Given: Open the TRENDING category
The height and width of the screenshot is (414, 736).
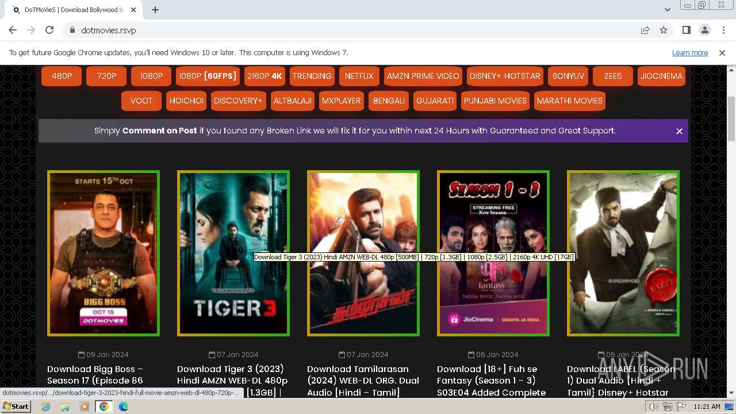Looking at the screenshot, I should pos(312,76).
